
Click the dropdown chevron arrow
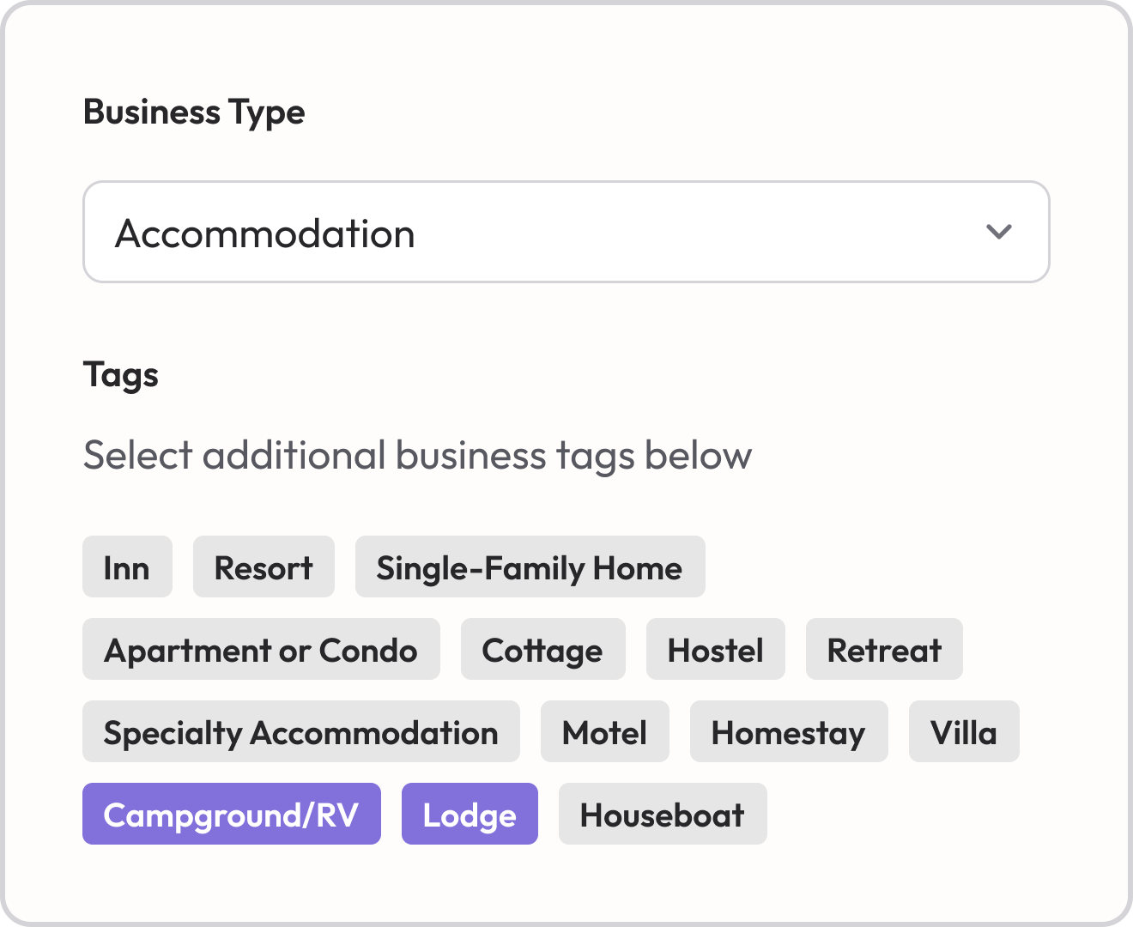[999, 232]
